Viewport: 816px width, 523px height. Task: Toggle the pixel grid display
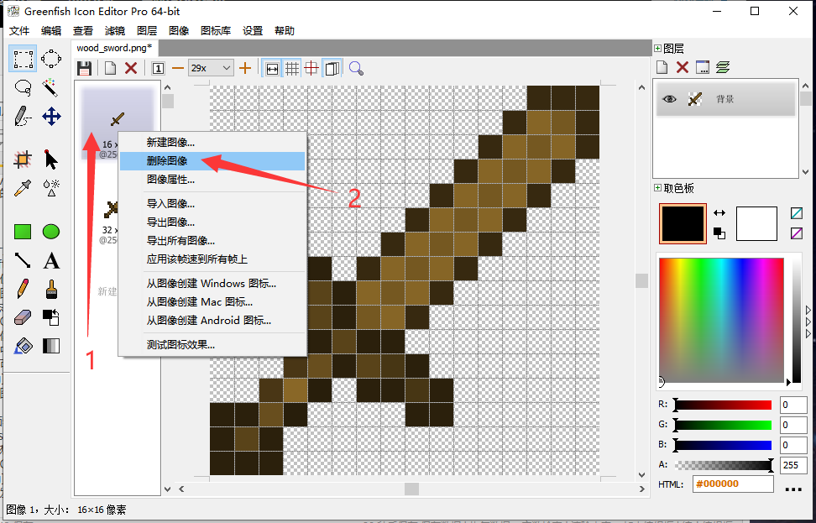(x=292, y=68)
